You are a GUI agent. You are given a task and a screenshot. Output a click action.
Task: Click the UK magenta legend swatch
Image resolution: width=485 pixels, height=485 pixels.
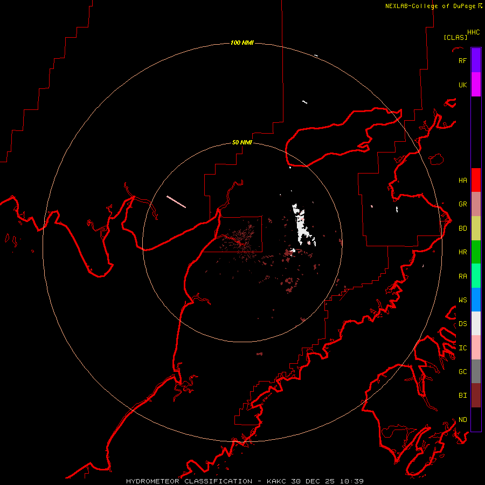click(476, 85)
